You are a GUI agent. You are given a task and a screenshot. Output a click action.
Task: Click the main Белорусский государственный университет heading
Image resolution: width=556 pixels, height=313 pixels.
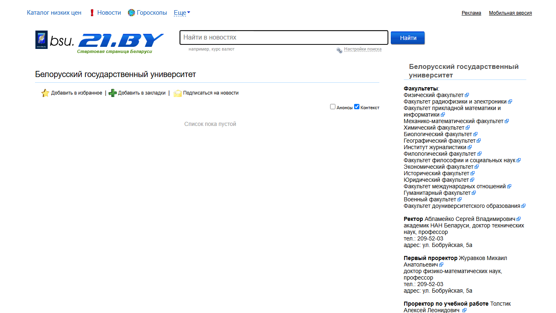pos(116,75)
